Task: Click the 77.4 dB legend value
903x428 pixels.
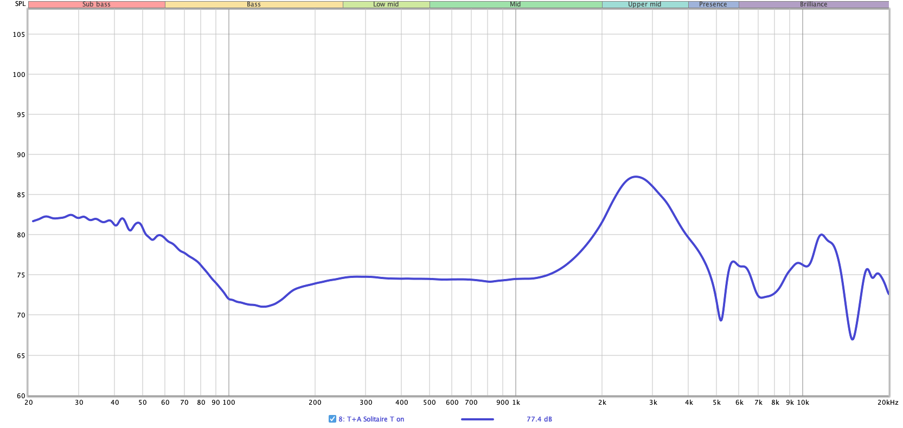Action: (539, 419)
